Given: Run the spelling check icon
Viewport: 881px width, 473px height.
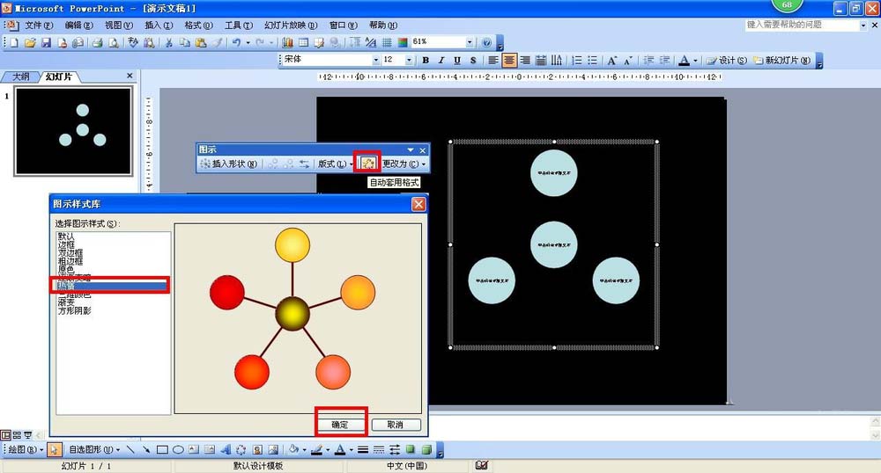Looking at the screenshot, I should (x=133, y=42).
